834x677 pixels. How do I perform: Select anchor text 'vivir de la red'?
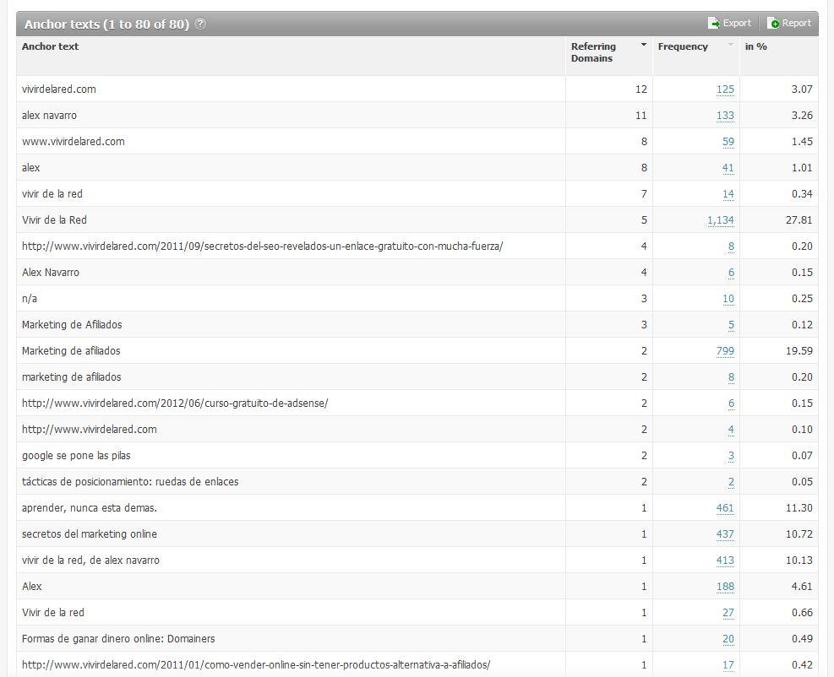tap(52, 194)
